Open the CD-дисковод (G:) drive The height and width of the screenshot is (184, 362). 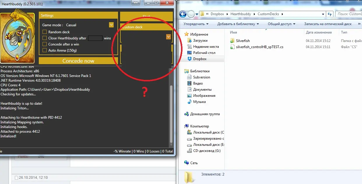[207, 151]
